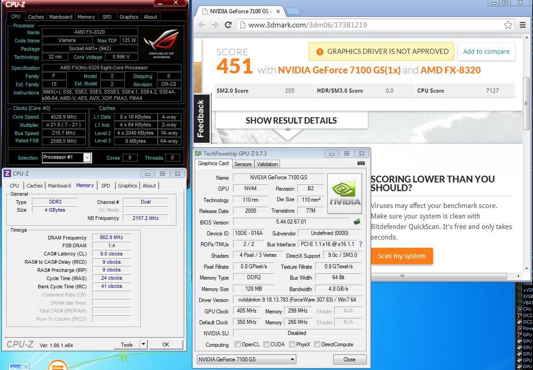Open a new Chrome tab
The image size is (533, 370).
pos(293,11)
